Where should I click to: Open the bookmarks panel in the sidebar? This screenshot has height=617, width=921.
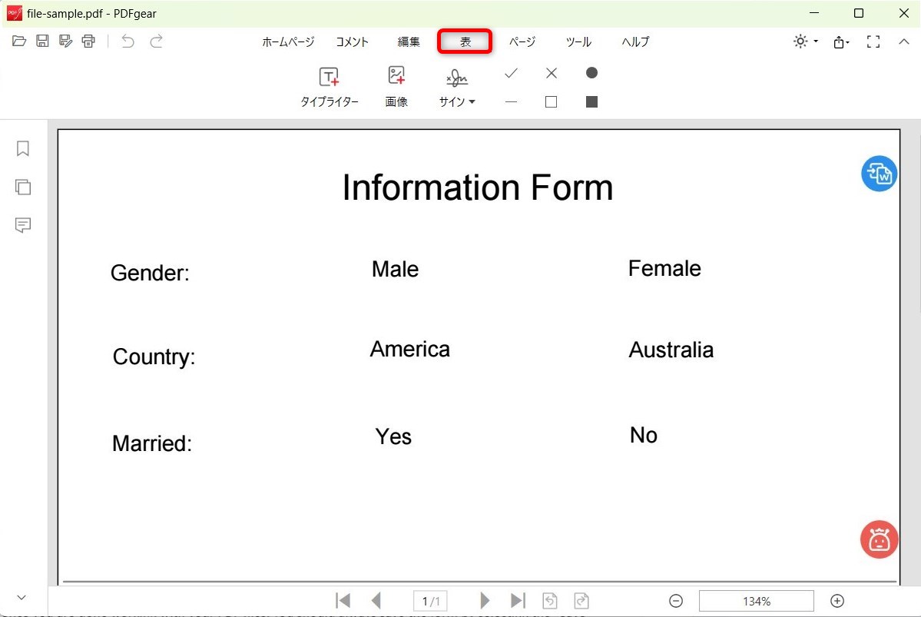point(22,148)
